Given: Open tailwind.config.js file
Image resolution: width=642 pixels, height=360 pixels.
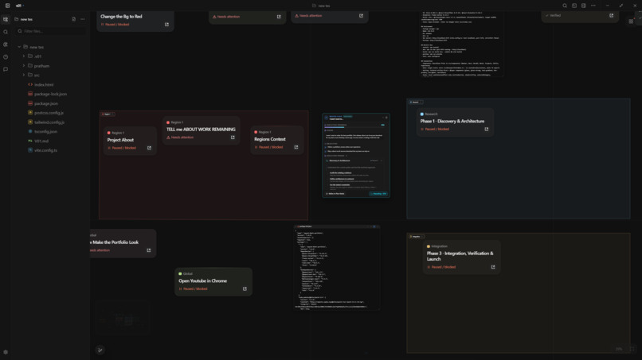Looking at the screenshot, I should 49,122.
